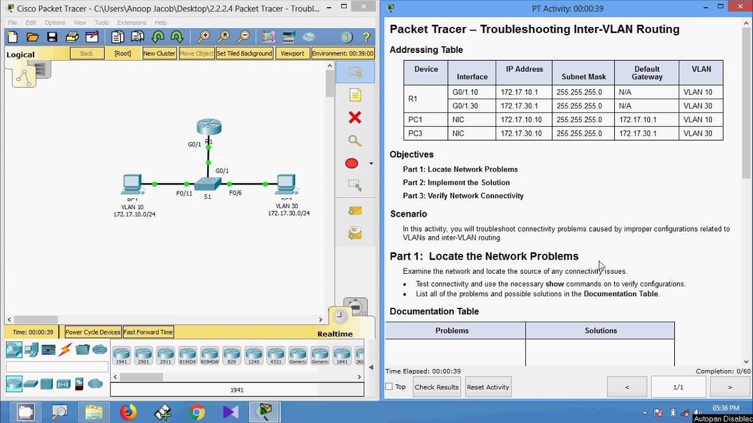This screenshot has height=423, width=753.
Task: Click the Copy icon in toolbar
Action: click(117, 37)
